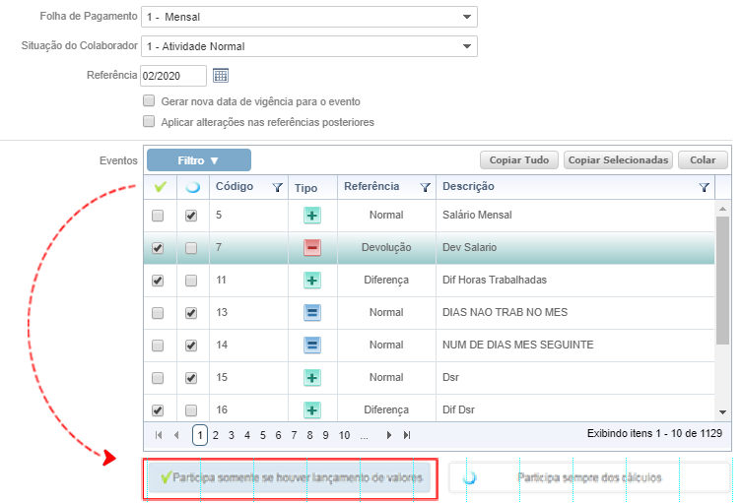Go to the next page of events
The image size is (742, 503).
pyautogui.click(x=390, y=434)
